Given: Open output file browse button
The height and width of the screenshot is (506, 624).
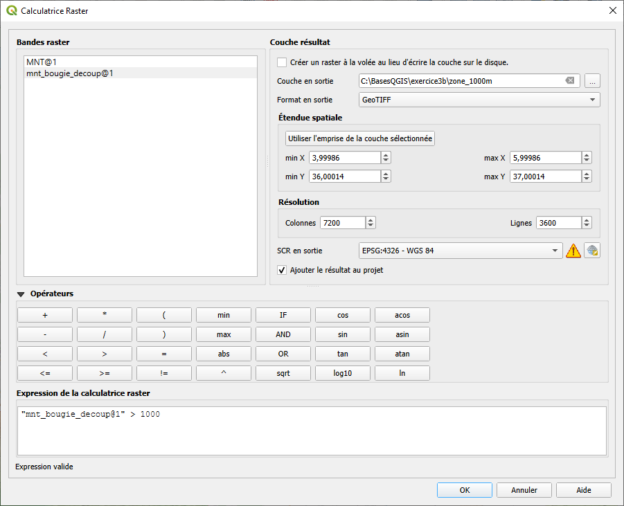Looking at the screenshot, I should [x=591, y=81].
